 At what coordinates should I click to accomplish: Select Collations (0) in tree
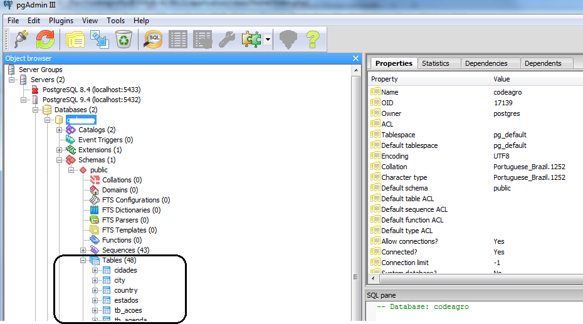click(122, 180)
